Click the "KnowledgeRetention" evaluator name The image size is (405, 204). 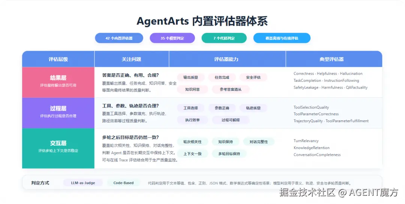[312, 148]
